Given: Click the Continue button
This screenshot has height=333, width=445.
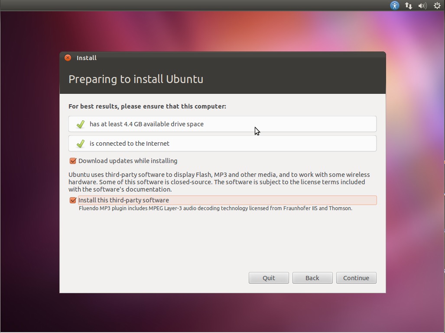Looking at the screenshot, I should (x=356, y=278).
